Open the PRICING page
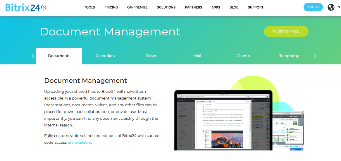This screenshot has width=341, height=161. pyautogui.click(x=111, y=7)
